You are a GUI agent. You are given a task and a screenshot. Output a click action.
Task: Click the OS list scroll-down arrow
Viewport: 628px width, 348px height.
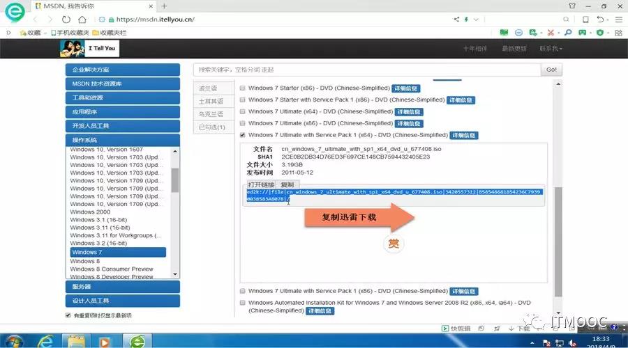tap(175, 274)
